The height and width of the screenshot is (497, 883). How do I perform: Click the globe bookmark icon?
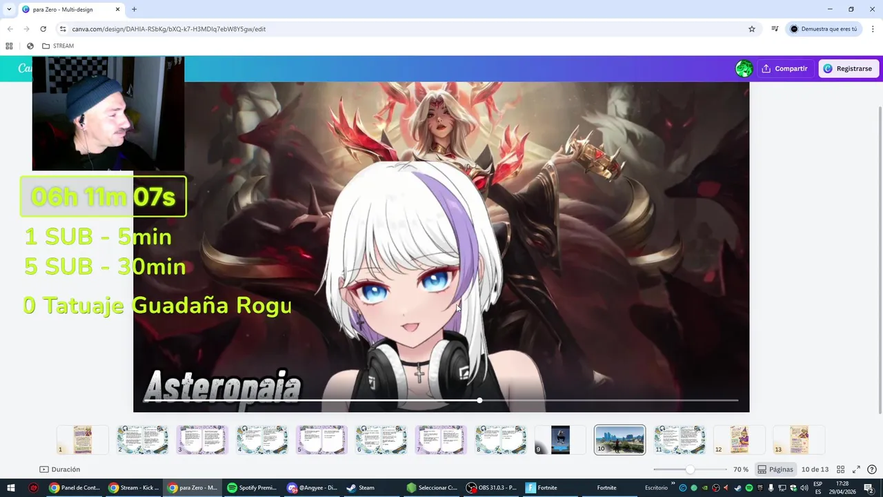click(x=30, y=46)
